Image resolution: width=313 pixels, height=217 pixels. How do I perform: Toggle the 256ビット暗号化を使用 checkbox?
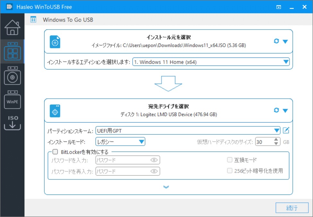pyautogui.click(x=230, y=171)
